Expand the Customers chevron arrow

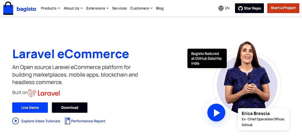click(151, 8)
